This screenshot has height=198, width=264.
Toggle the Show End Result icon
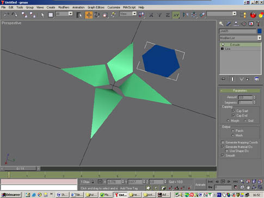(232, 79)
